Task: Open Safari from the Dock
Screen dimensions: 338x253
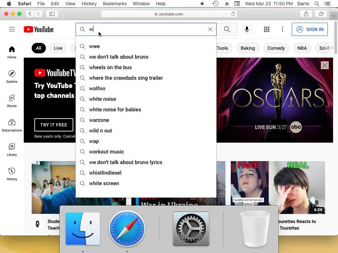Action: click(127, 229)
